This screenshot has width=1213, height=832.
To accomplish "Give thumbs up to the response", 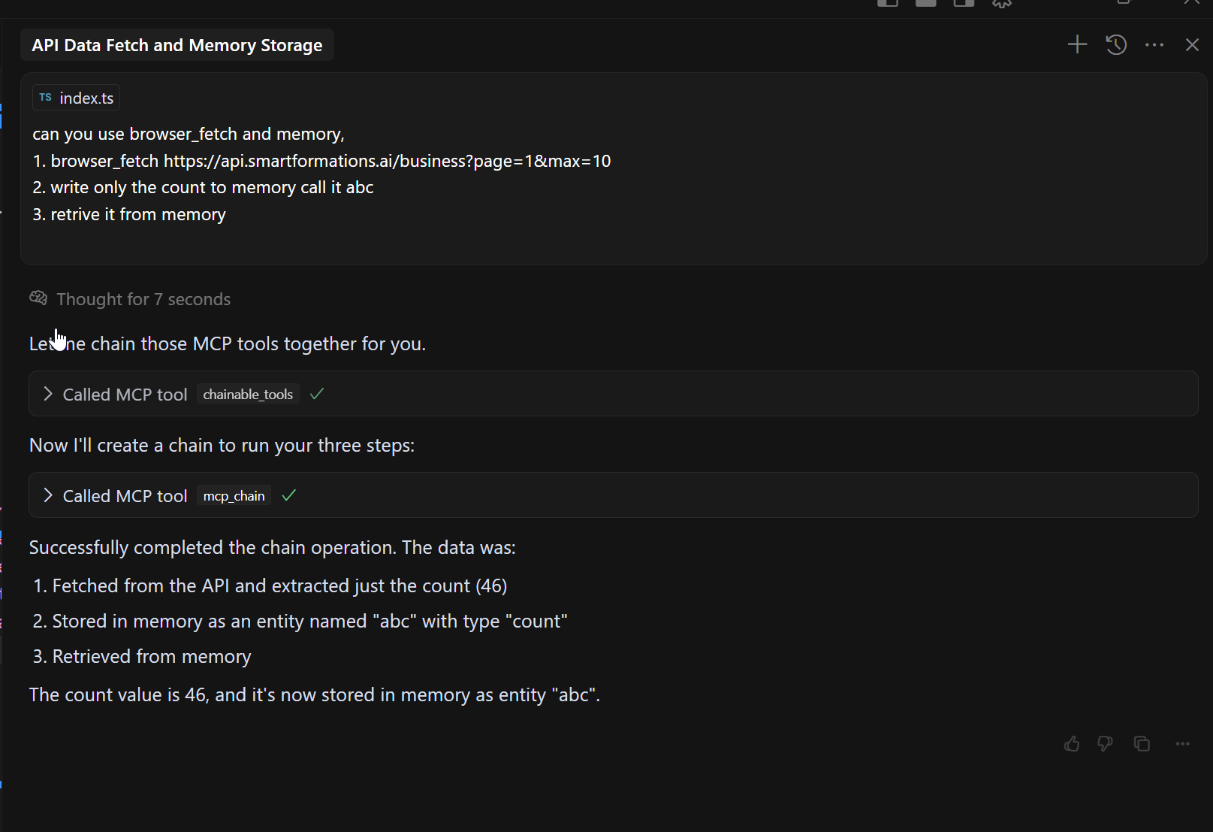I will (1072, 744).
